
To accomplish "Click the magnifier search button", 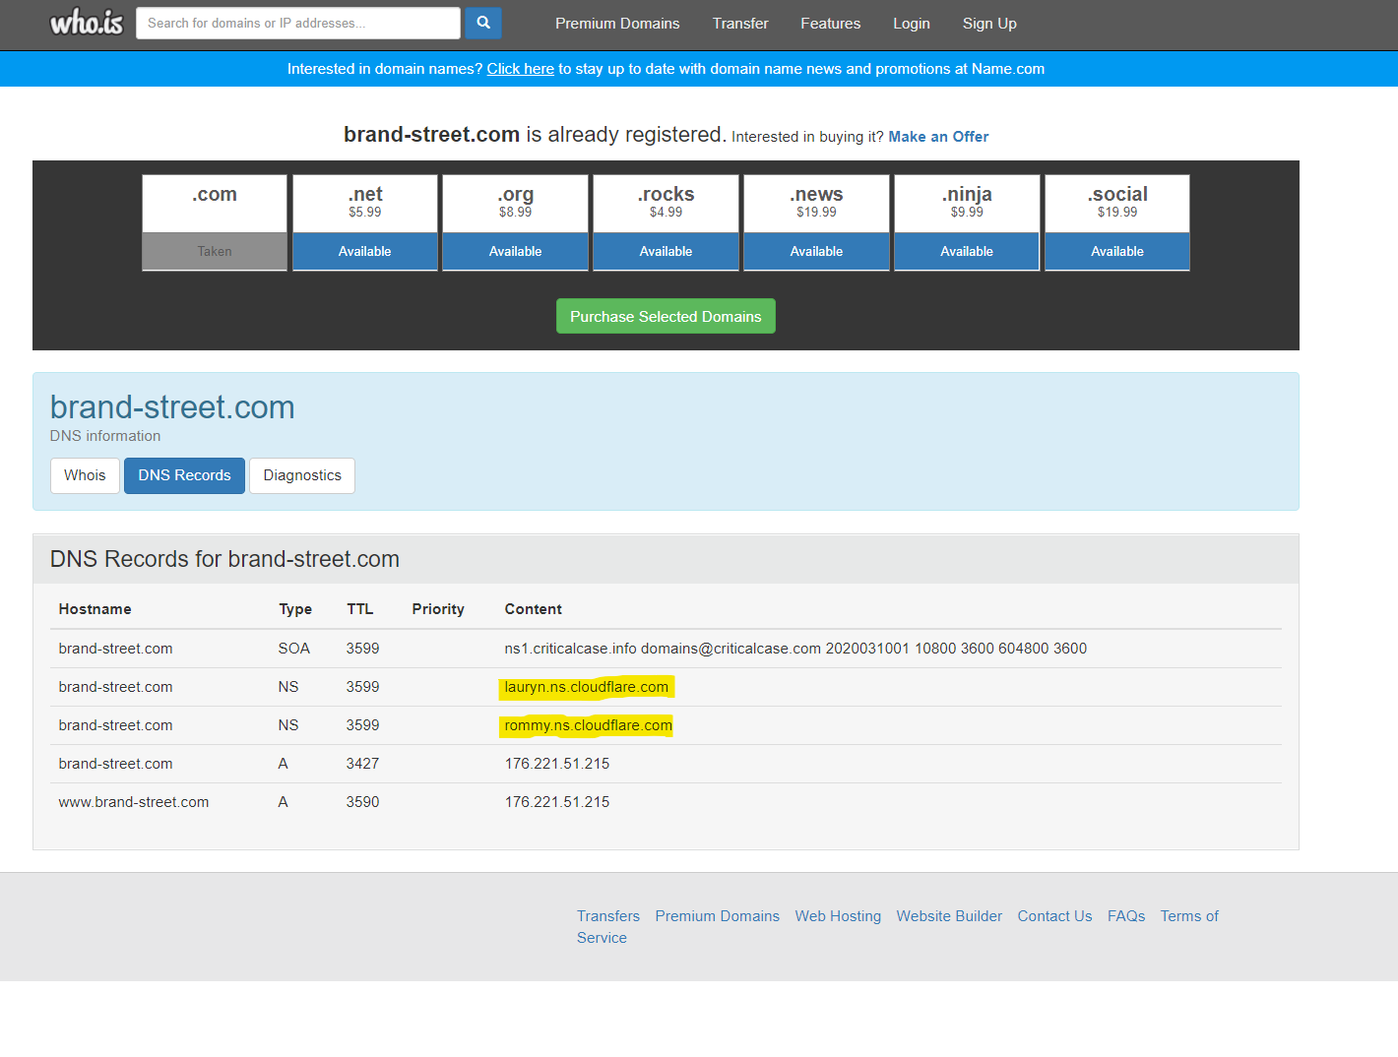I will click(x=483, y=23).
